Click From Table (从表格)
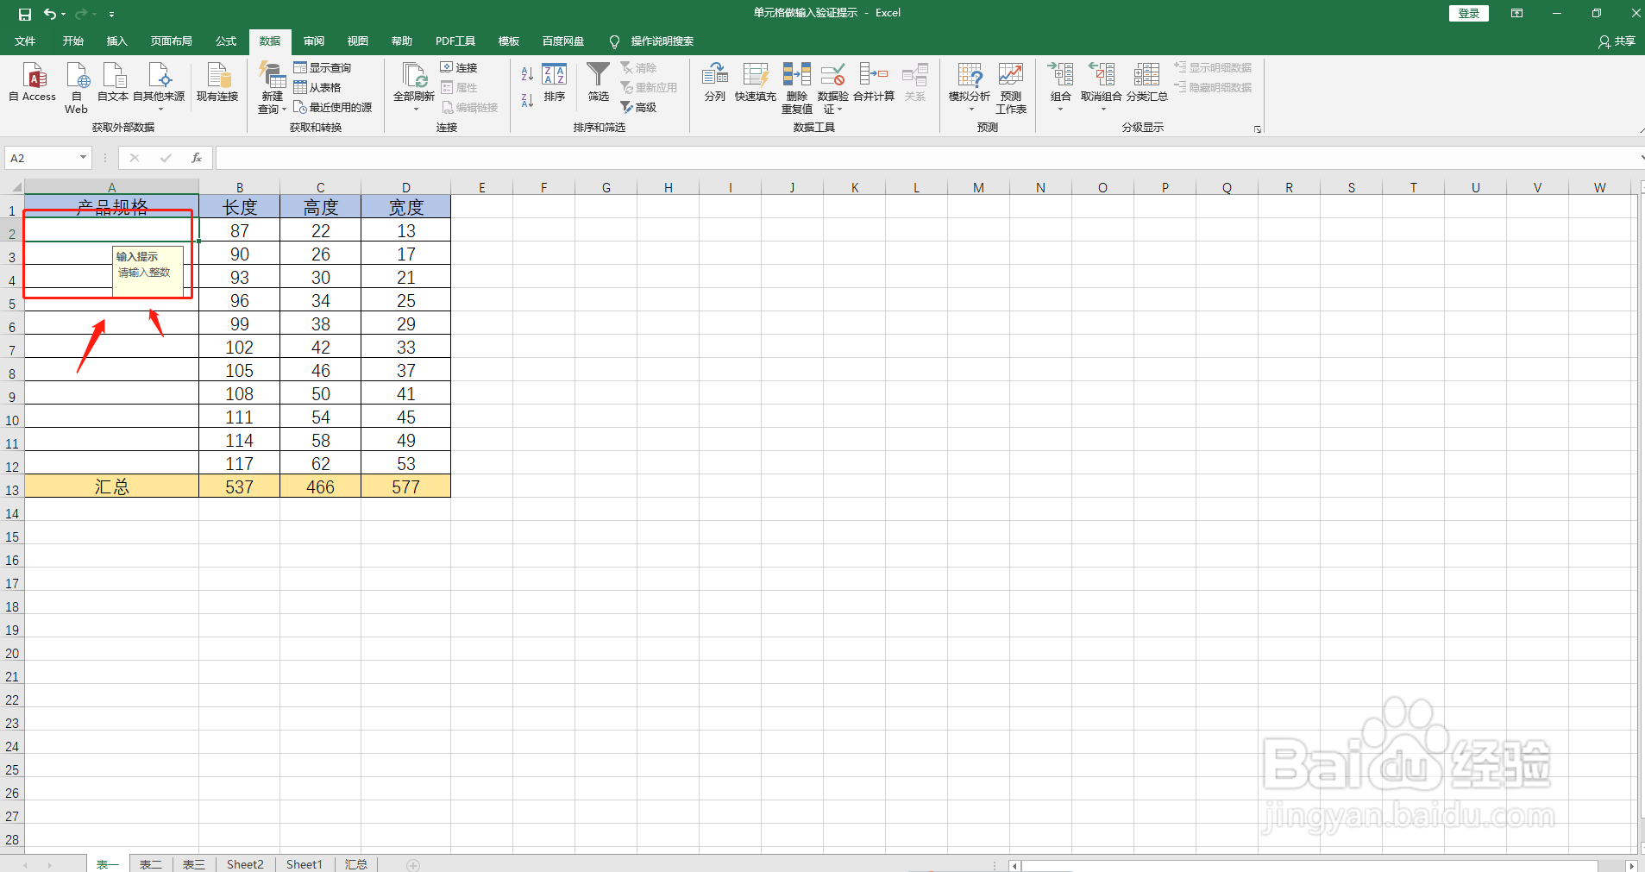The image size is (1645, 872). (317, 87)
